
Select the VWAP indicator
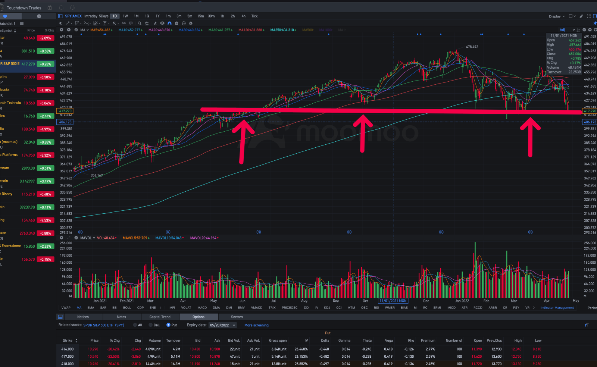(66, 308)
